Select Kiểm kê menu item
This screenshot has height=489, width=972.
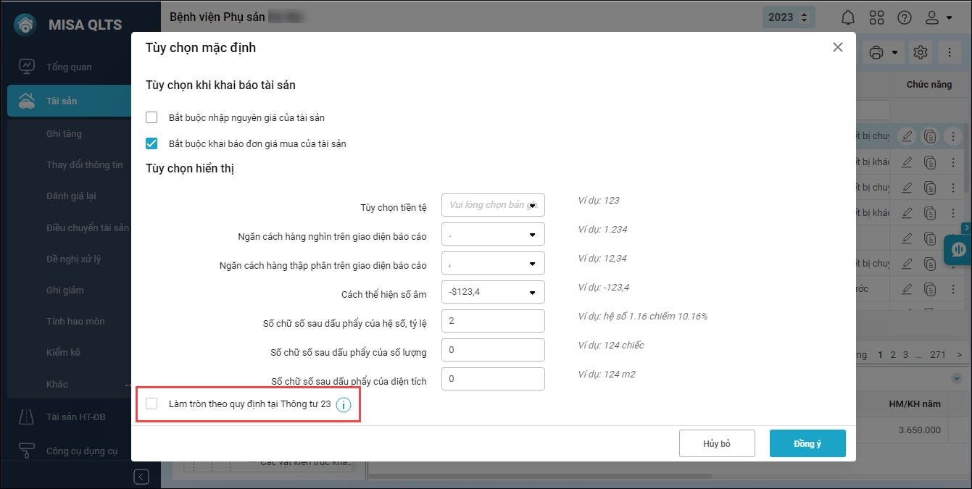(x=63, y=352)
